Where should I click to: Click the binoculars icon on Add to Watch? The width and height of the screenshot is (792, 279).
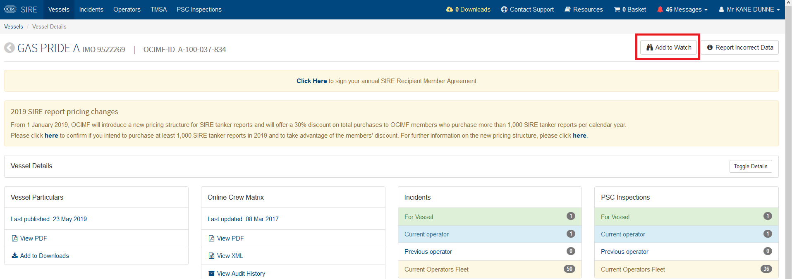coord(650,48)
